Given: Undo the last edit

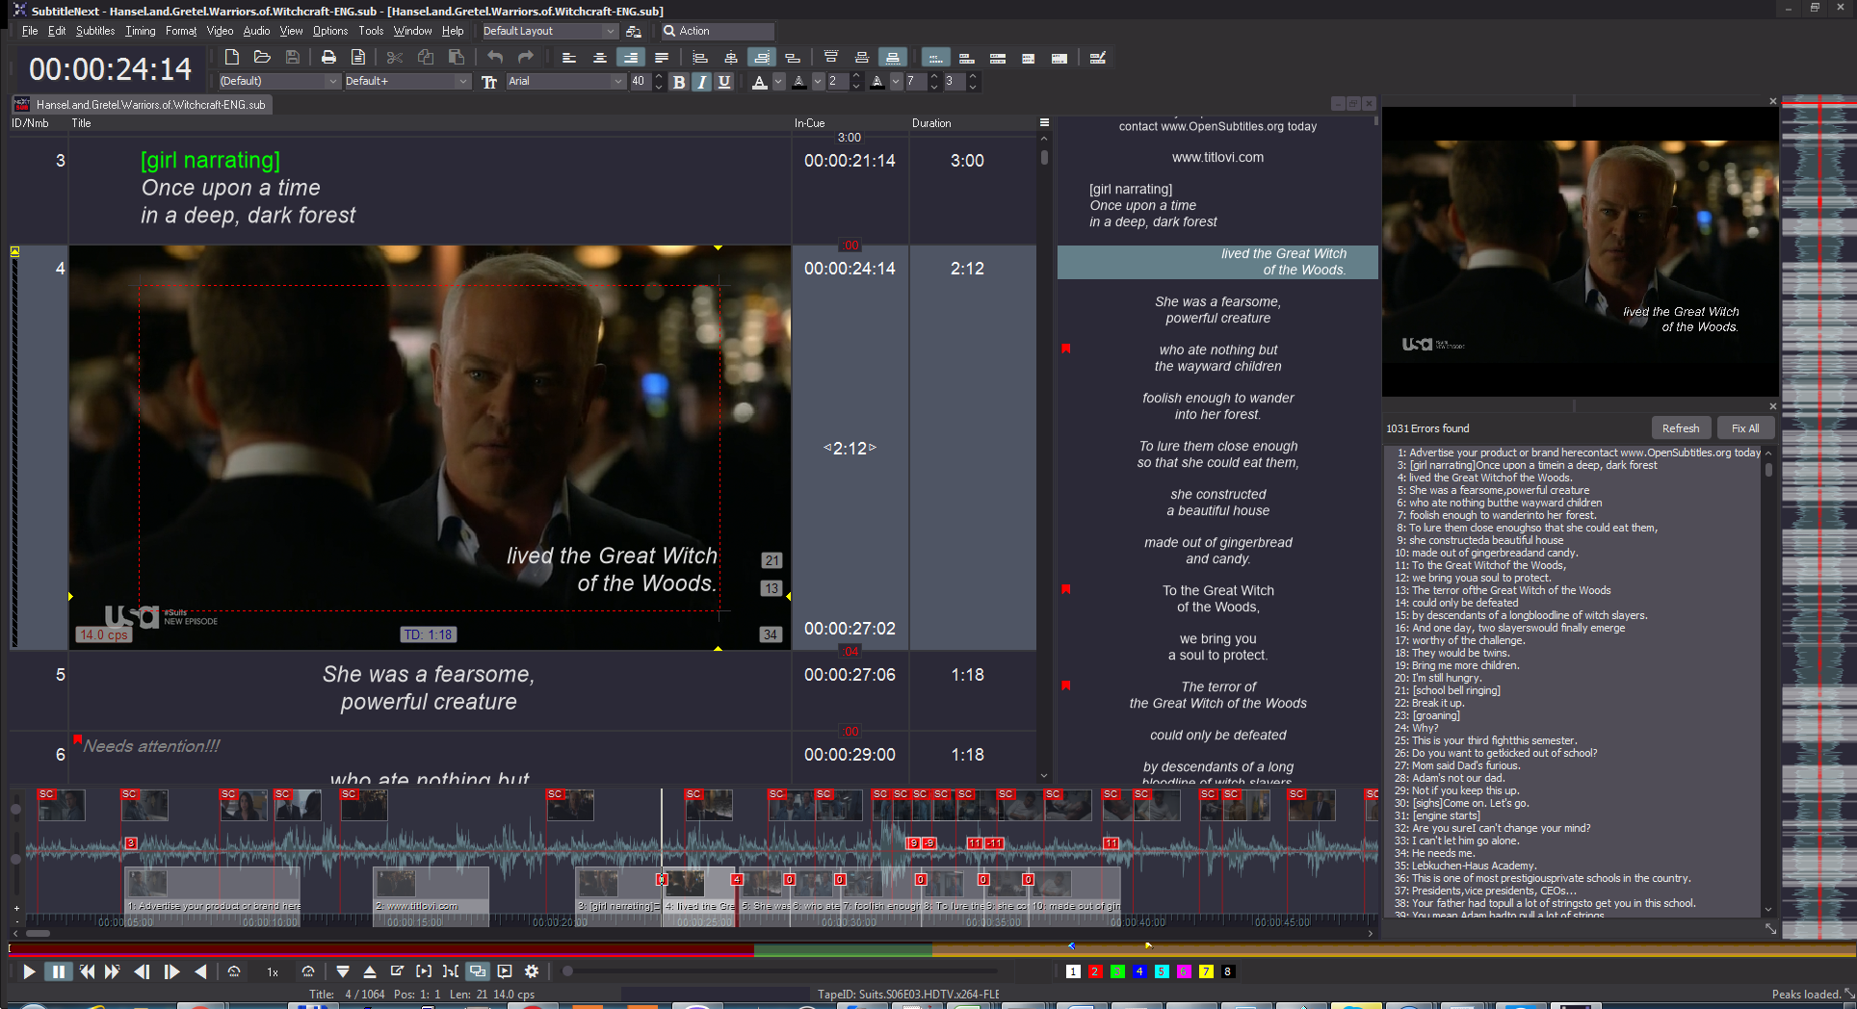Looking at the screenshot, I should pos(494,57).
